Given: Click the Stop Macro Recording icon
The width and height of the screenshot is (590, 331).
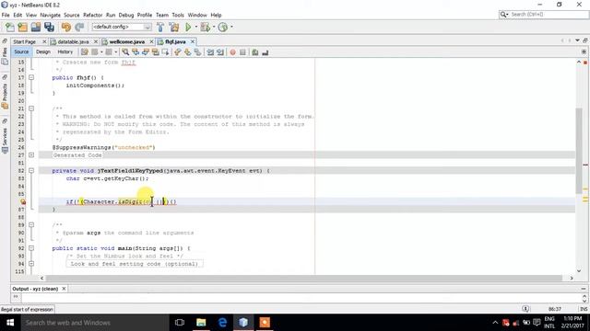Looking at the screenshot, I should (x=242, y=52).
